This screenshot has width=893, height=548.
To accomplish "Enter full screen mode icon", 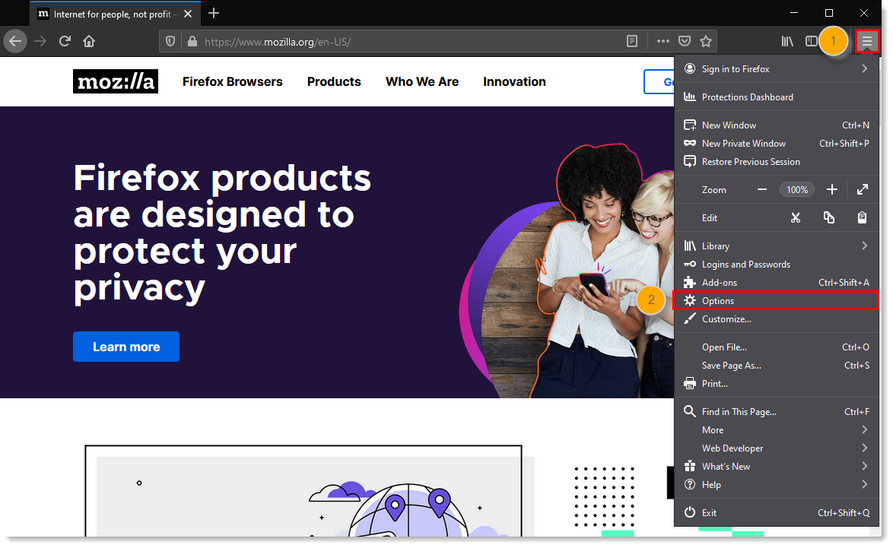I will [863, 189].
